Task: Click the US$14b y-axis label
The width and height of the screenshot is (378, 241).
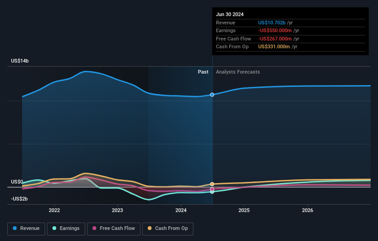Action: tap(20, 61)
